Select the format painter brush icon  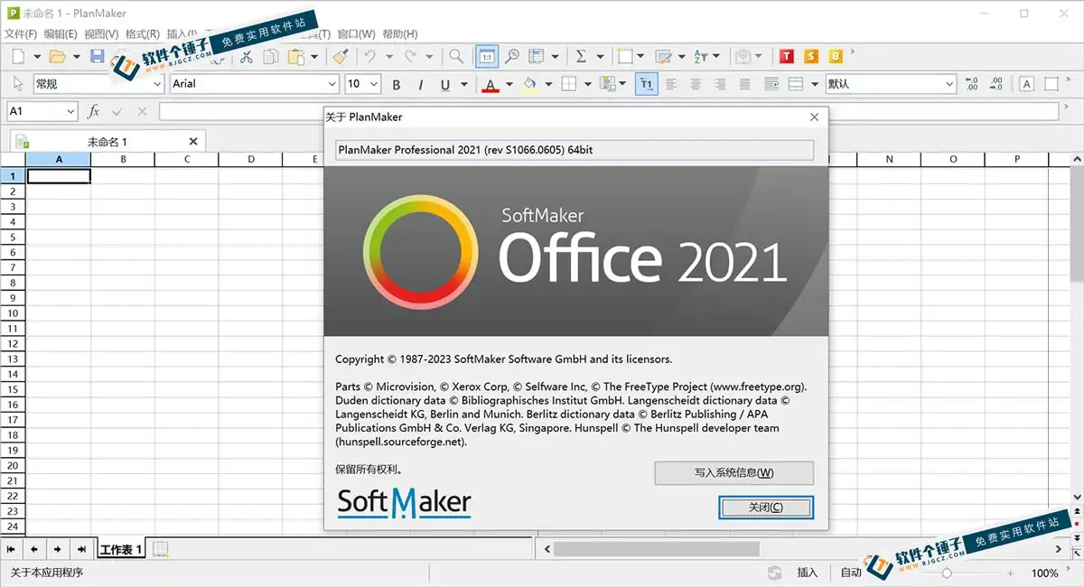pos(340,56)
